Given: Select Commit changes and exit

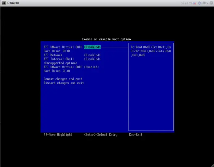Looking at the screenshot, I should pos(63,79).
